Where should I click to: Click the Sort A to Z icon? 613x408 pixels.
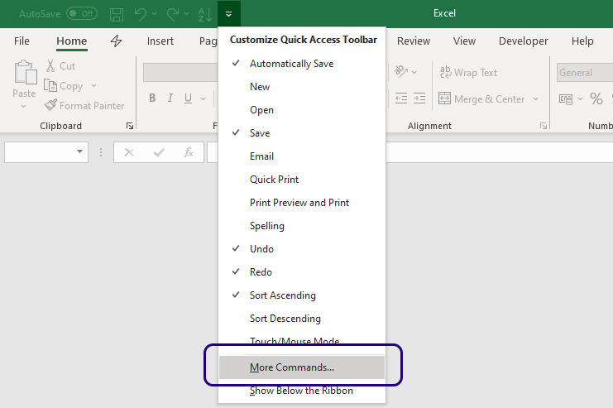(205, 14)
